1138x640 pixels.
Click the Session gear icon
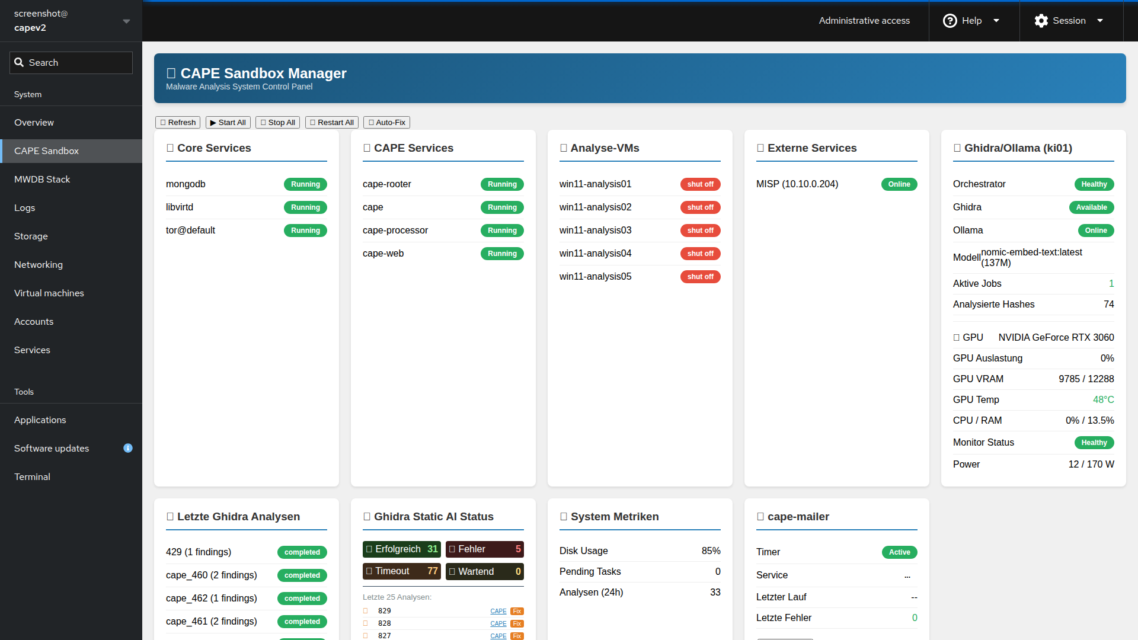[1041, 21]
